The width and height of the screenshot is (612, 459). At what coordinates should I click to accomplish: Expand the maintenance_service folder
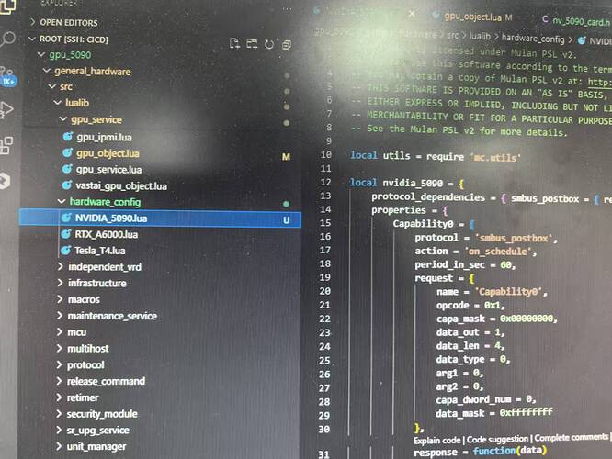click(x=111, y=316)
